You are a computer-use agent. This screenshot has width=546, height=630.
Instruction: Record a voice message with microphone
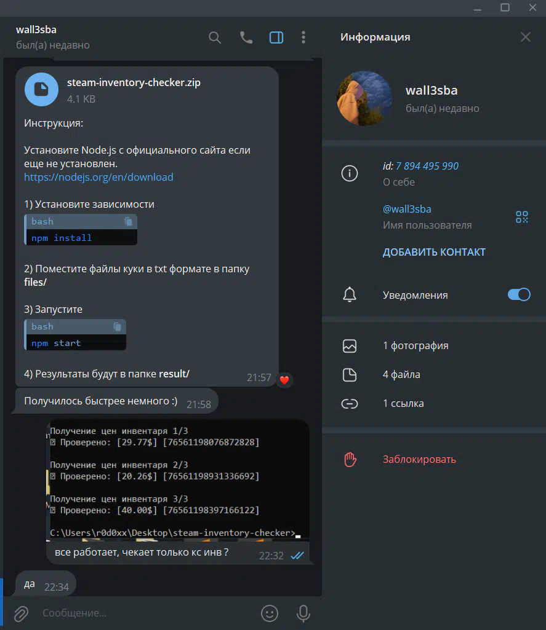(303, 613)
